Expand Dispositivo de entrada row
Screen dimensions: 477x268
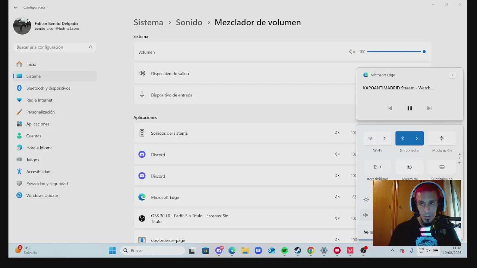[282, 95]
